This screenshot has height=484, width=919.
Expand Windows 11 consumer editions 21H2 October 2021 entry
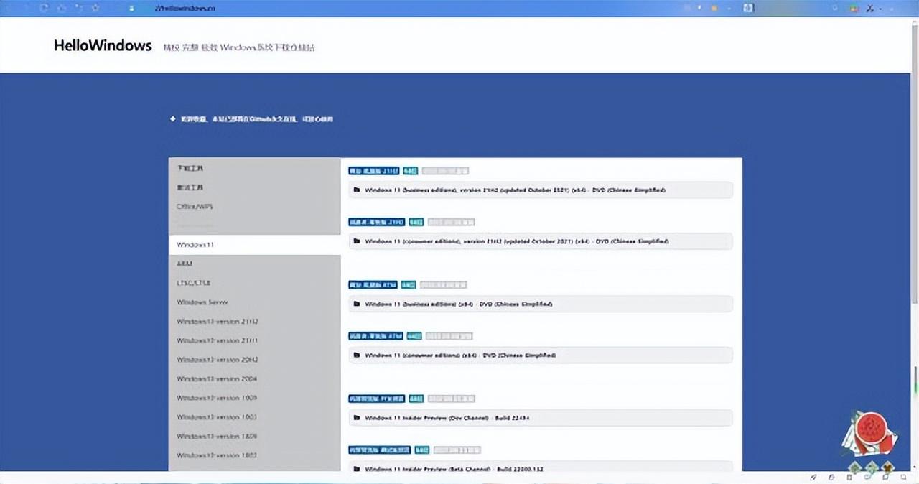coord(541,241)
